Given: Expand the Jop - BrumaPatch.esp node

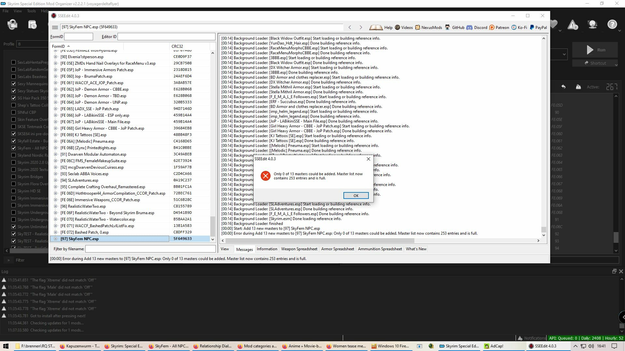Looking at the screenshot, I should (55, 76).
